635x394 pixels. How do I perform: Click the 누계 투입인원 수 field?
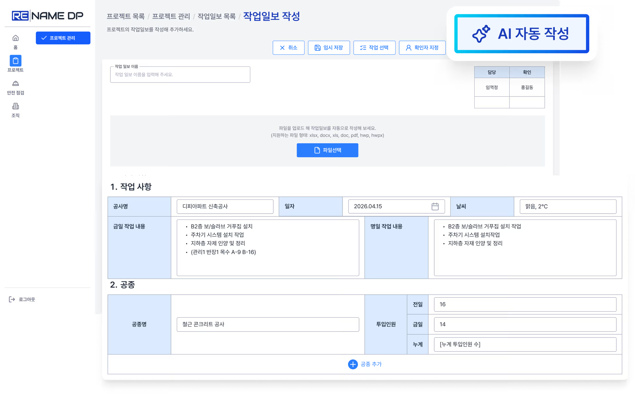click(x=525, y=344)
